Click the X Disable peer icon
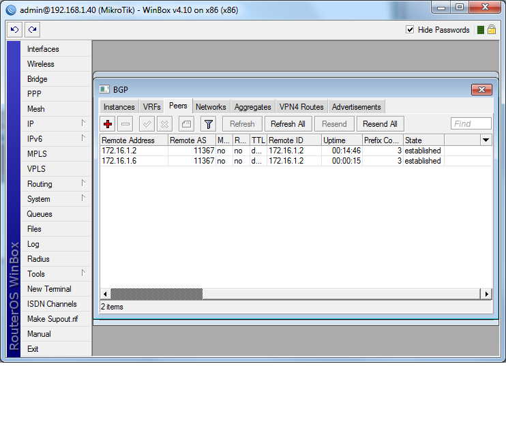Image resolution: width=506 pixels, height=439 pixels. point(164,124)
